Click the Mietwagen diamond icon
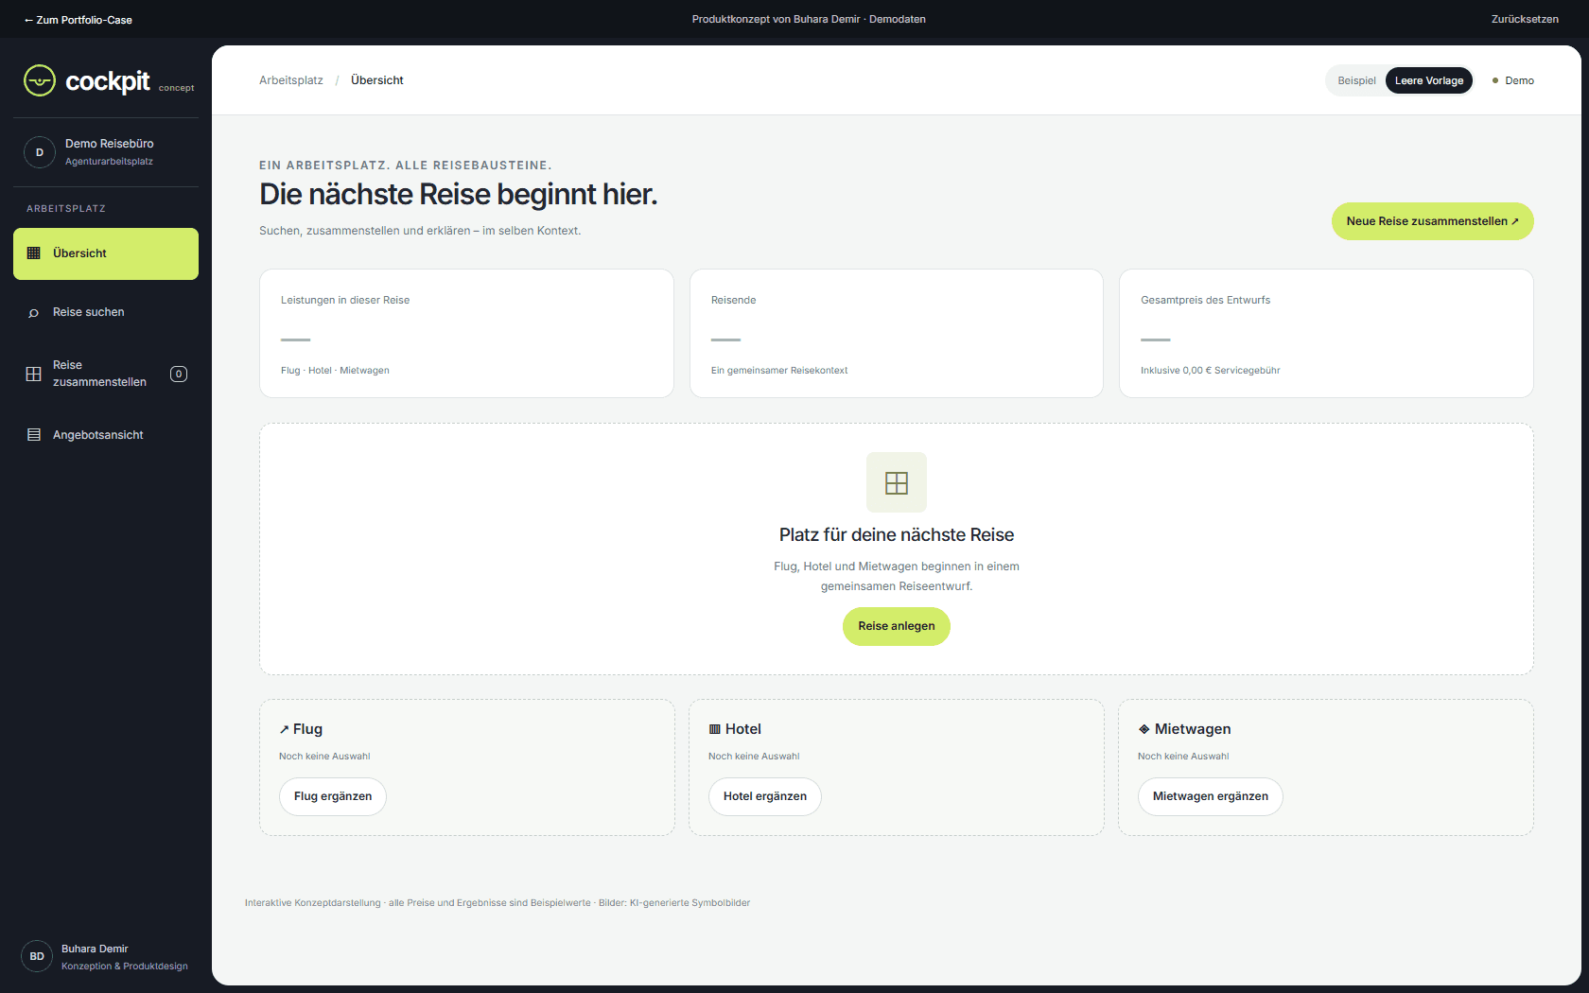Screen dimensions: 1589x993 click(1144, 729)
